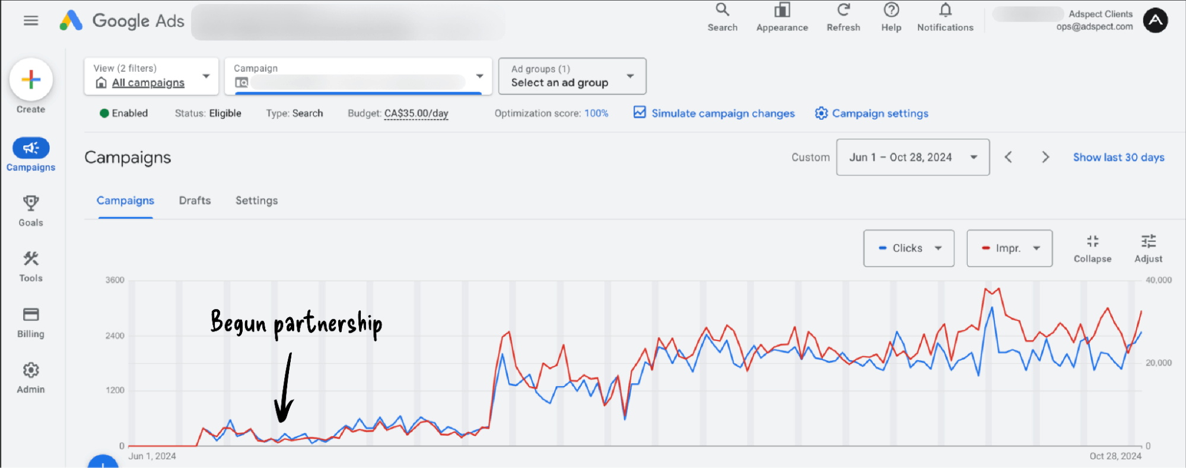Click Show last 30 days link

coord(1118,157)
